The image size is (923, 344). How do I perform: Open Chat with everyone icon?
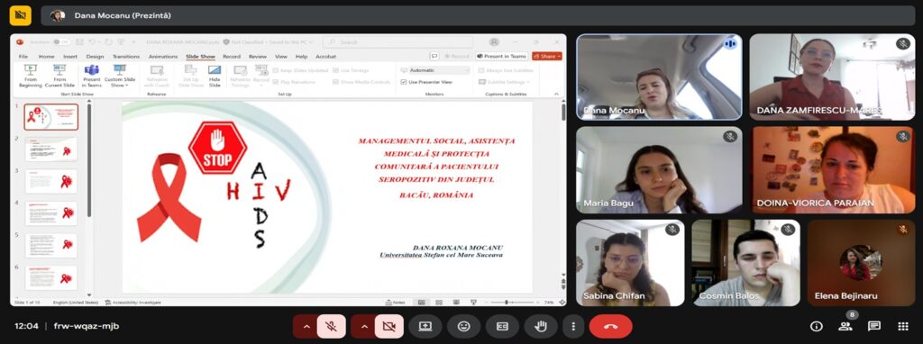pyautogui.click(x=874, y=326)
